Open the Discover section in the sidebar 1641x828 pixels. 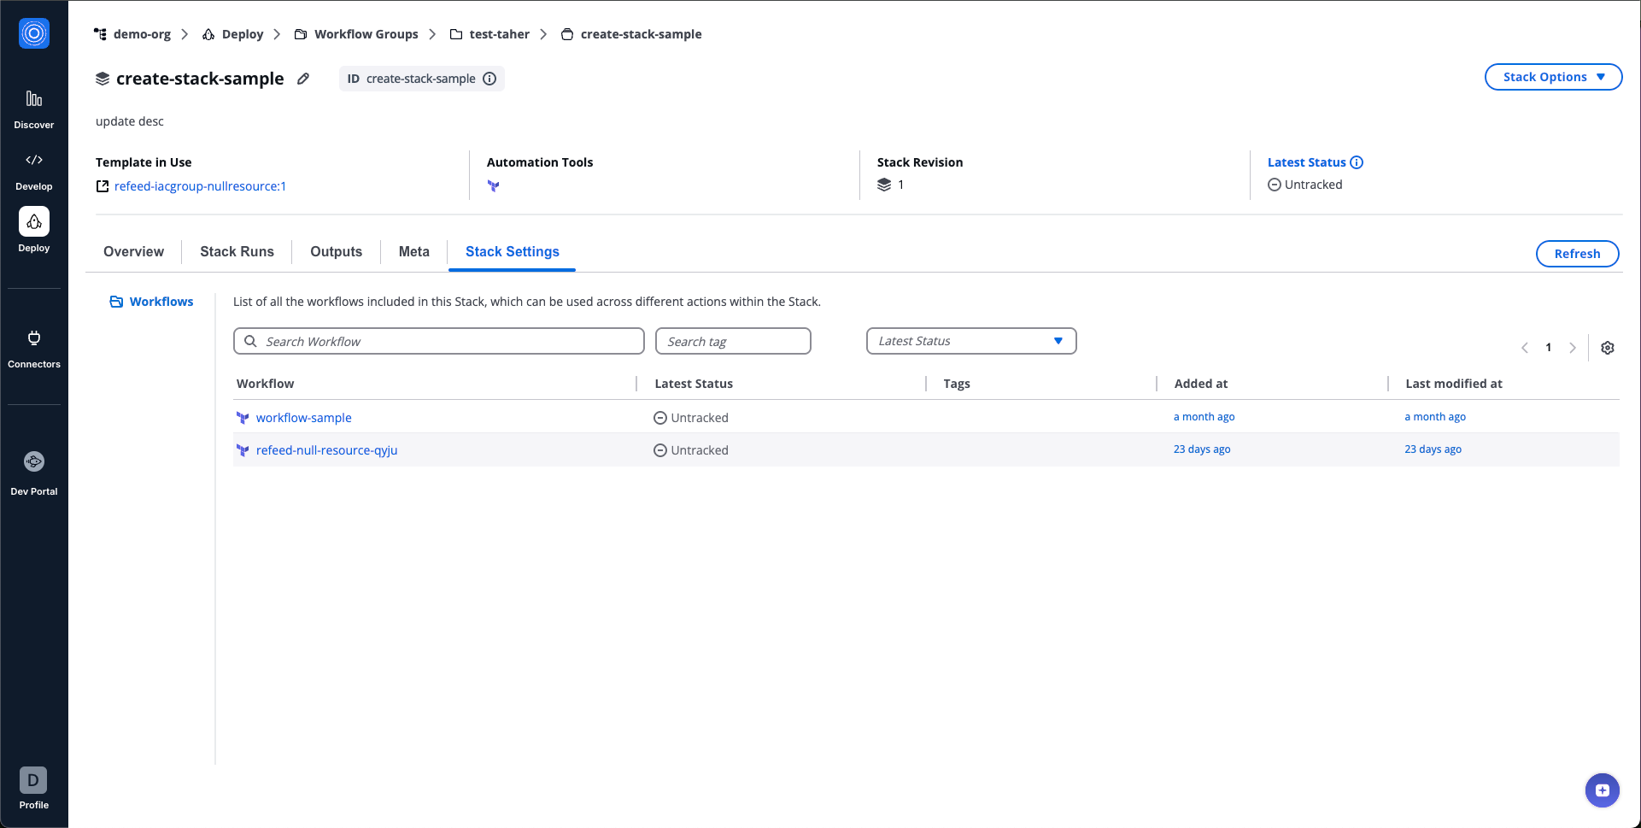(34, 107)
